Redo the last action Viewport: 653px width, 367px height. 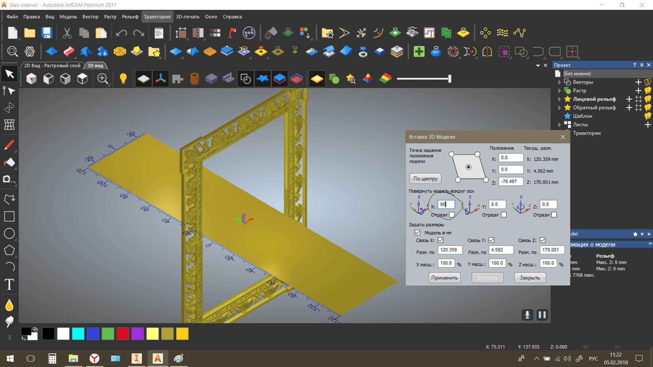138,33
